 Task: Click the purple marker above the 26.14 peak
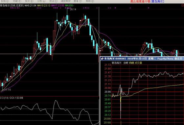click(67, 8)
